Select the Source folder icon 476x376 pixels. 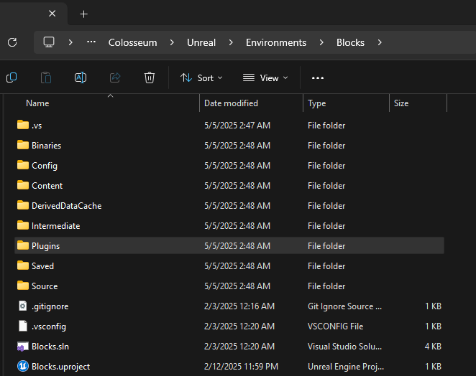pyautogui.click(x=23, y=286)
